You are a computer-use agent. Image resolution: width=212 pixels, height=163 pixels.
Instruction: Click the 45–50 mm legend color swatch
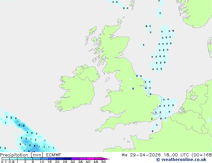coord(98,159)
